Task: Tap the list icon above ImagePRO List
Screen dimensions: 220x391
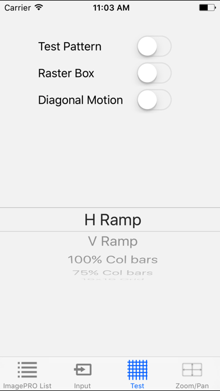Action: pyautogui.click(x=27, y=370)
